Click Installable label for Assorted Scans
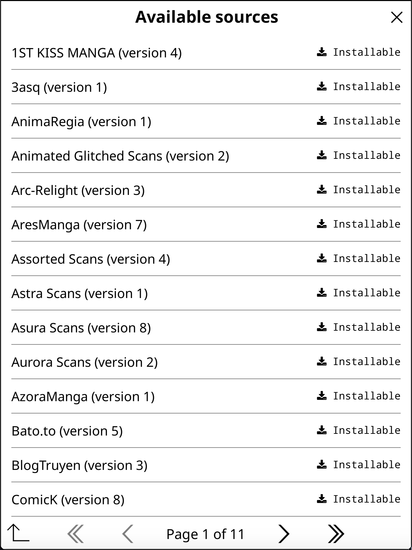 pos(366,258)
